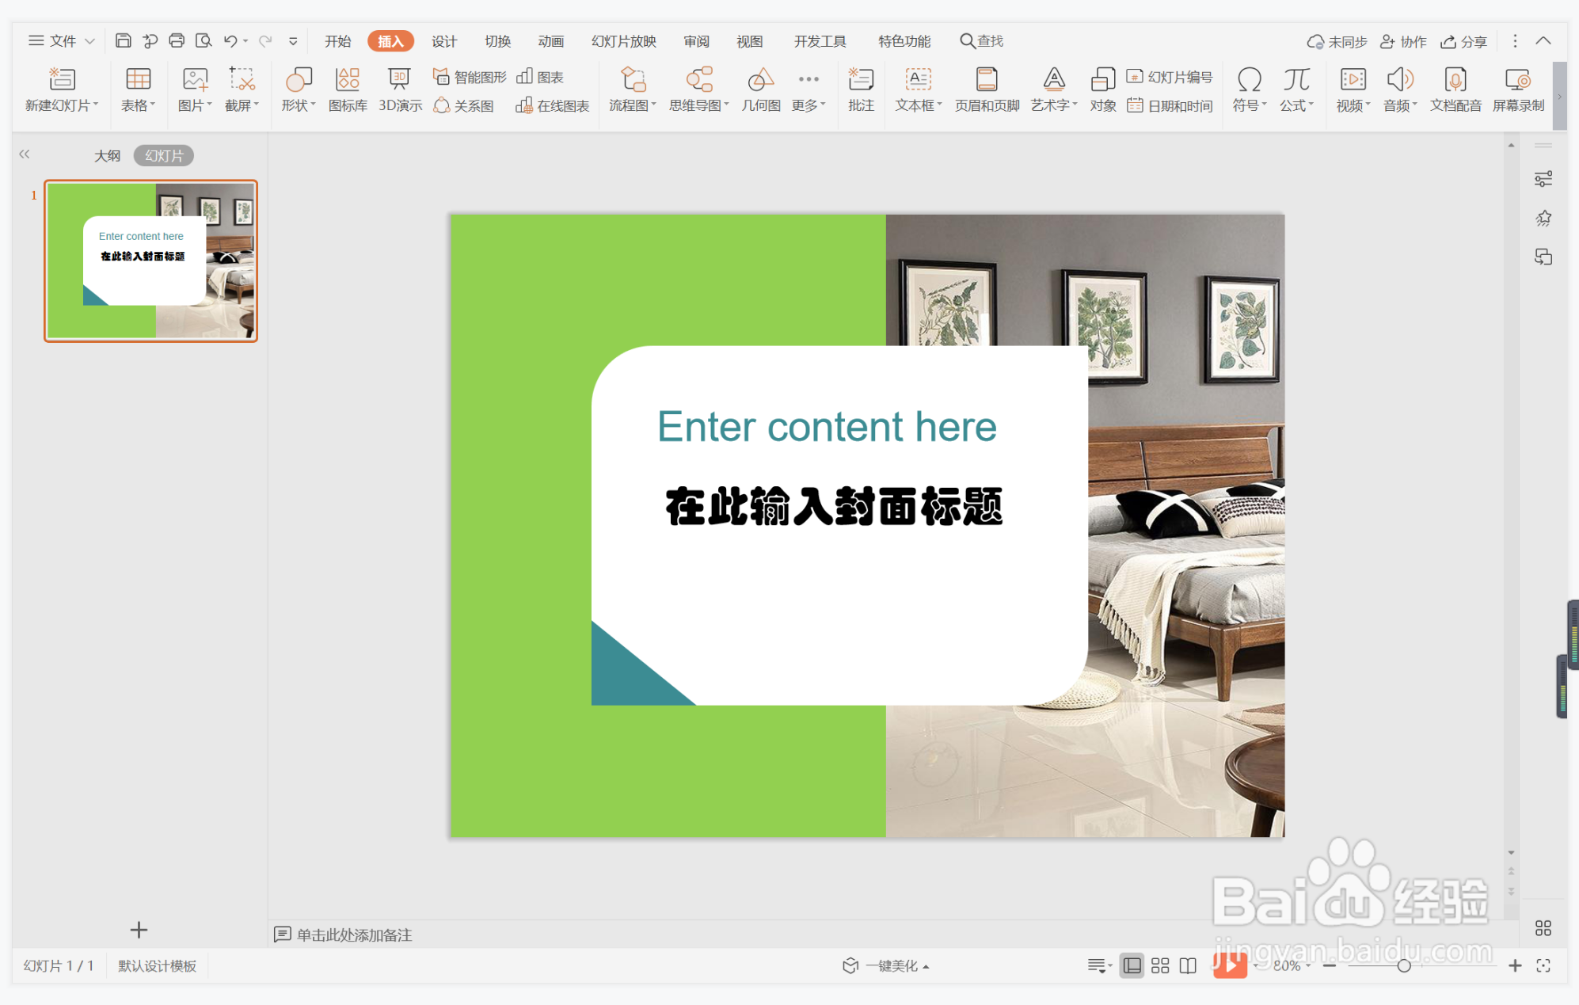Viewport: 1579px width, 1005px height.
Task: Open the 审阅 Review tab
Action: click(697, 41)
